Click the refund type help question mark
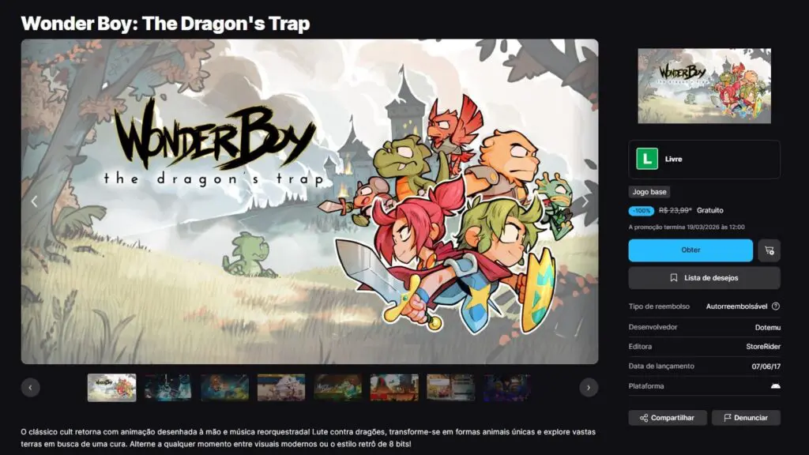Viewport: 809px width, 455px height. 776,306
